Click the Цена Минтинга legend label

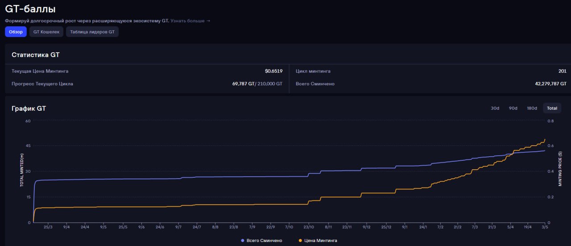pyautogui.click(x=320, y=241)
